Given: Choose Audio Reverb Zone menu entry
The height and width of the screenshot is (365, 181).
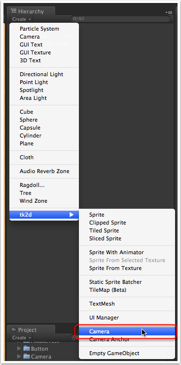Looking at the screenshot, I should pos(44,171).
